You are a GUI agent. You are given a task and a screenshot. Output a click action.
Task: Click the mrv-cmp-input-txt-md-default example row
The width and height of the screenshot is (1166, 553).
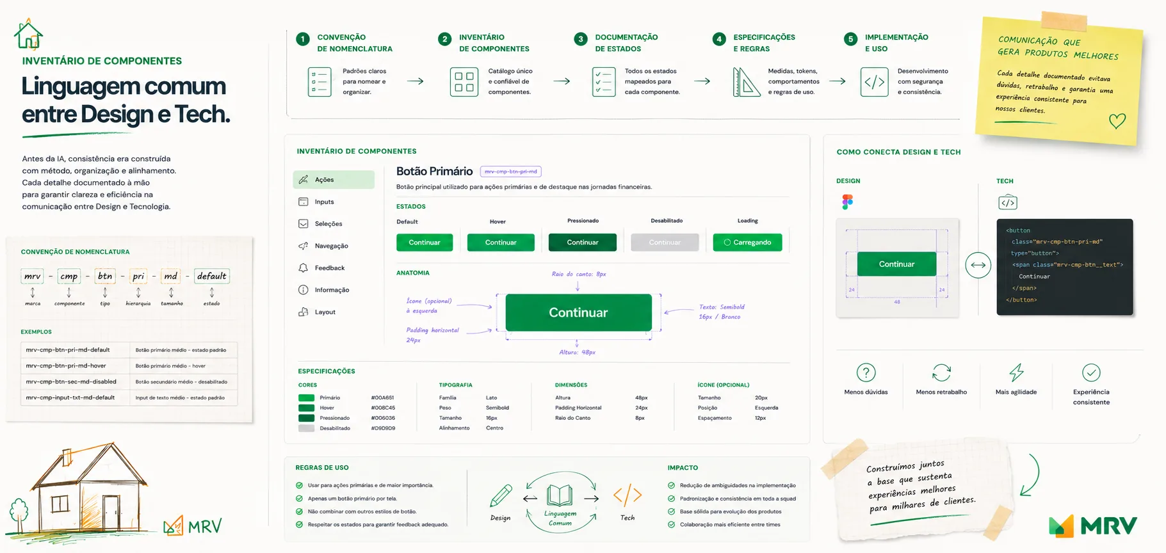tap(130, 397)
